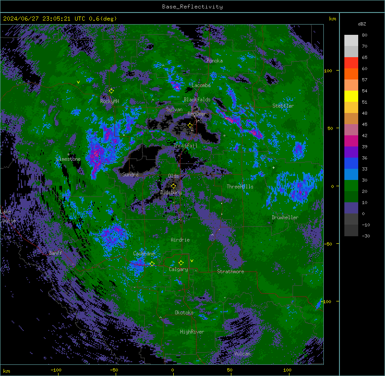Click the dark orange 57–60 dBZ legend swatch
Viewport: 385px width, 376px height.
click(x=351, y=74)
